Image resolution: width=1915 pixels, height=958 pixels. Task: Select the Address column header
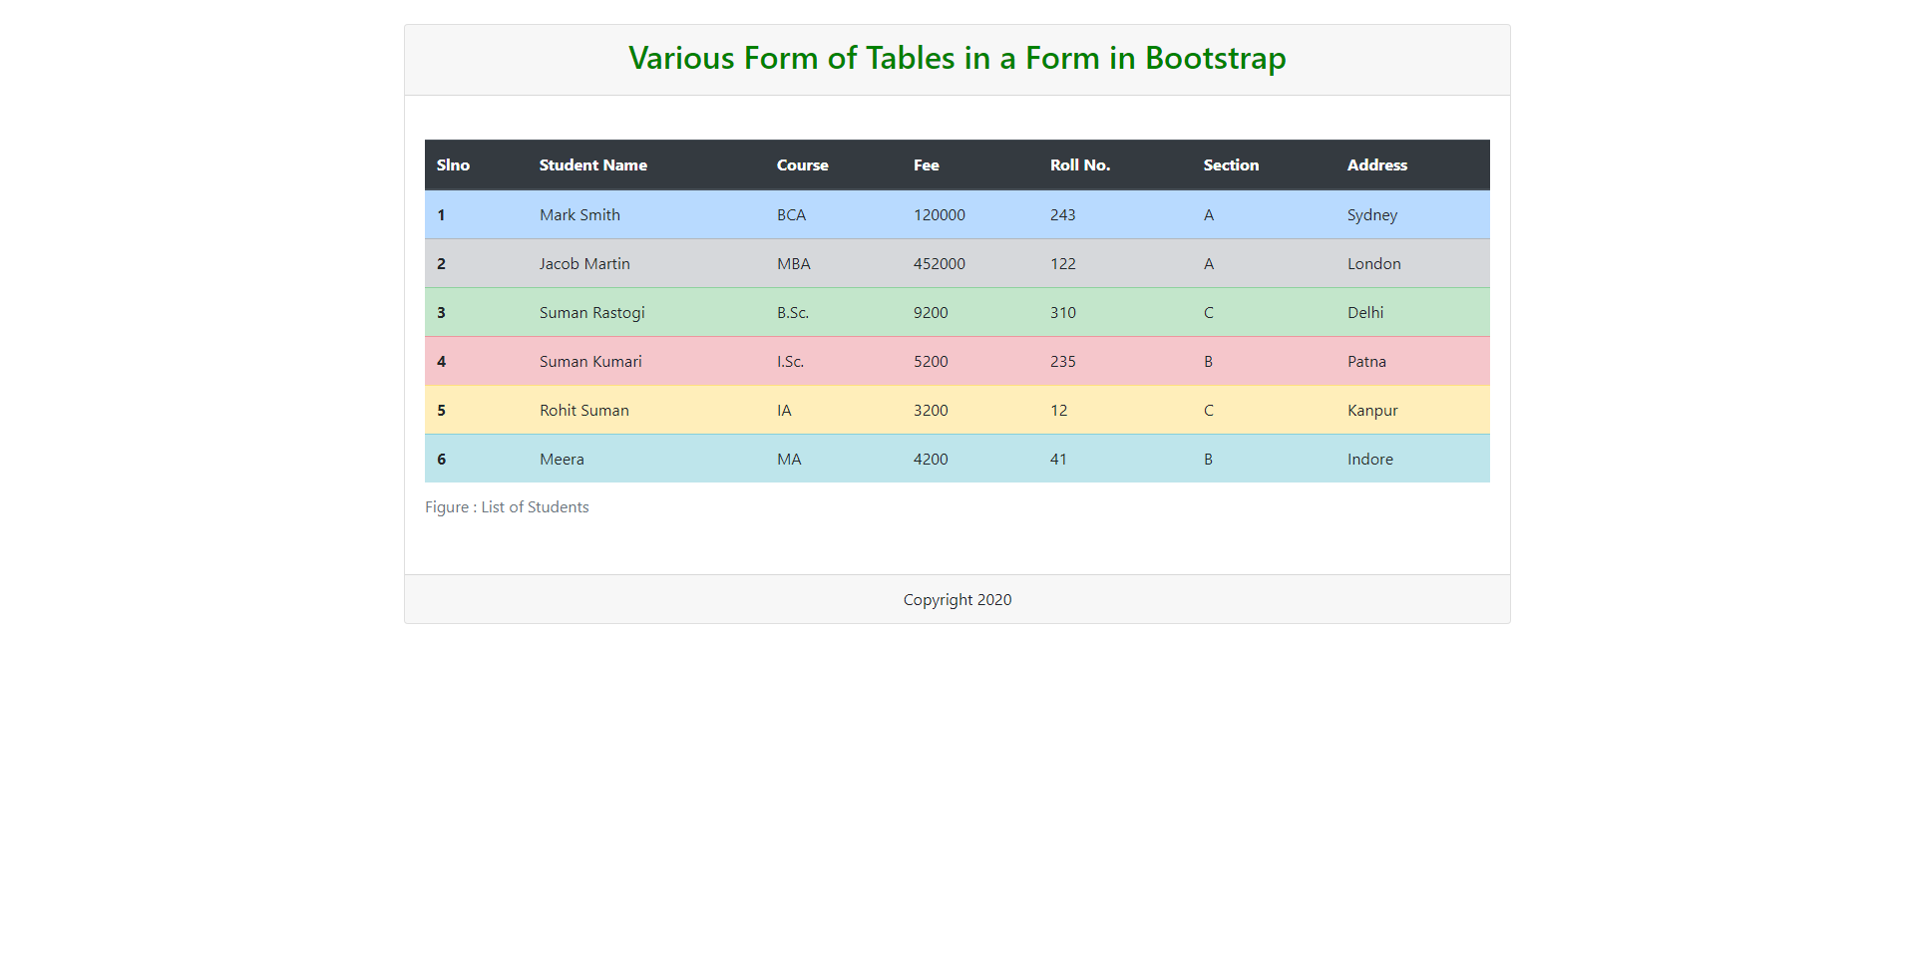tap(1376, 164)
